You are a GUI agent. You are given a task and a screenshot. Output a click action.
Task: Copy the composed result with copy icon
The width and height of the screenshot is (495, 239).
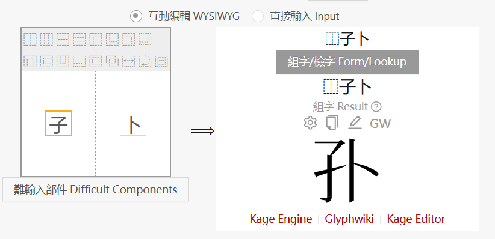[x=332, y=123]
